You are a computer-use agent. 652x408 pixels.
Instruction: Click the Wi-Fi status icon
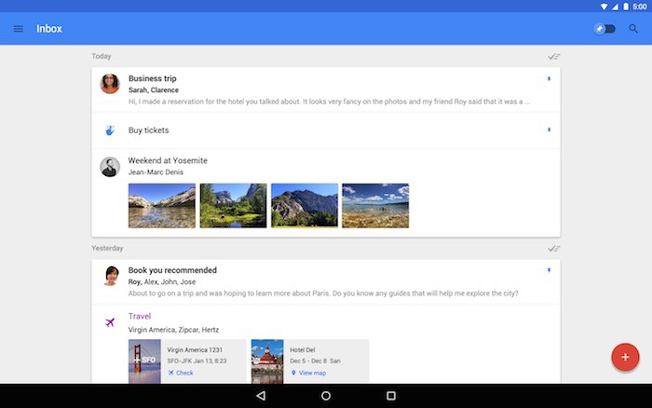(604, 7)
